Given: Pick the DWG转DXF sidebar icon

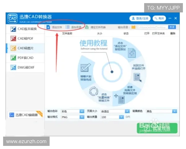Looking at the screenshot, I should click(13, 67).
